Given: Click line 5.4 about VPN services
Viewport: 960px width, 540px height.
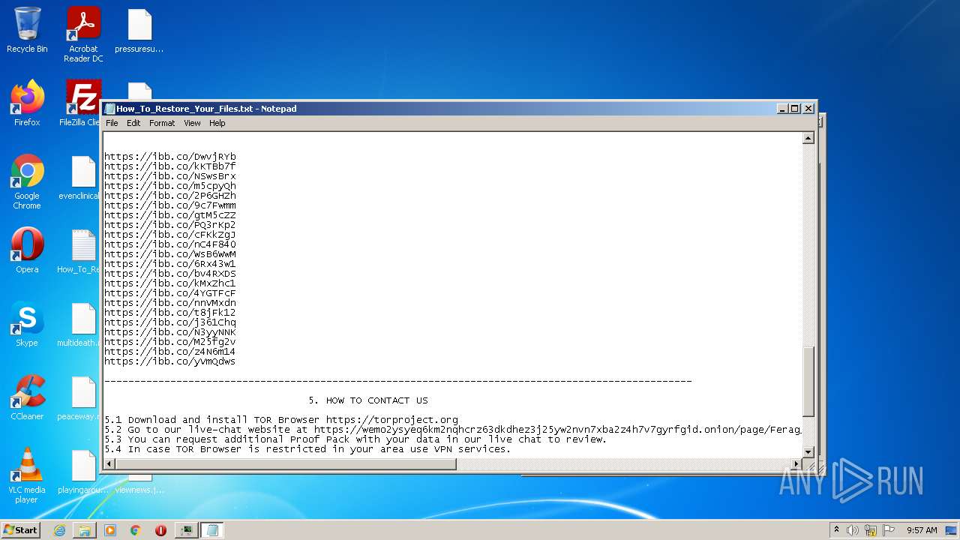Looking at the screenshot, I should (307, 449).
